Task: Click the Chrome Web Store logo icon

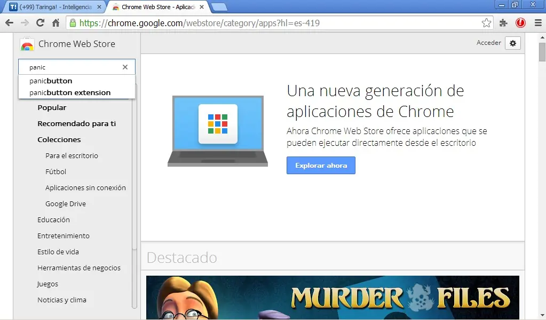Action: pos(27,45)
